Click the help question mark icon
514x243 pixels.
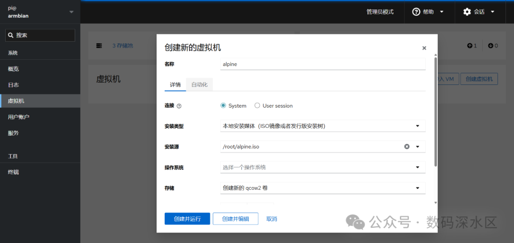pos(416,12)
